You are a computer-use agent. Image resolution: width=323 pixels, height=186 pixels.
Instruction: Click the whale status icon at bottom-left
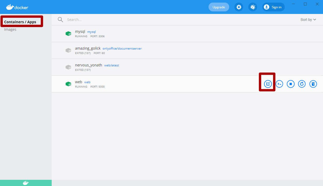pos(26,183)
